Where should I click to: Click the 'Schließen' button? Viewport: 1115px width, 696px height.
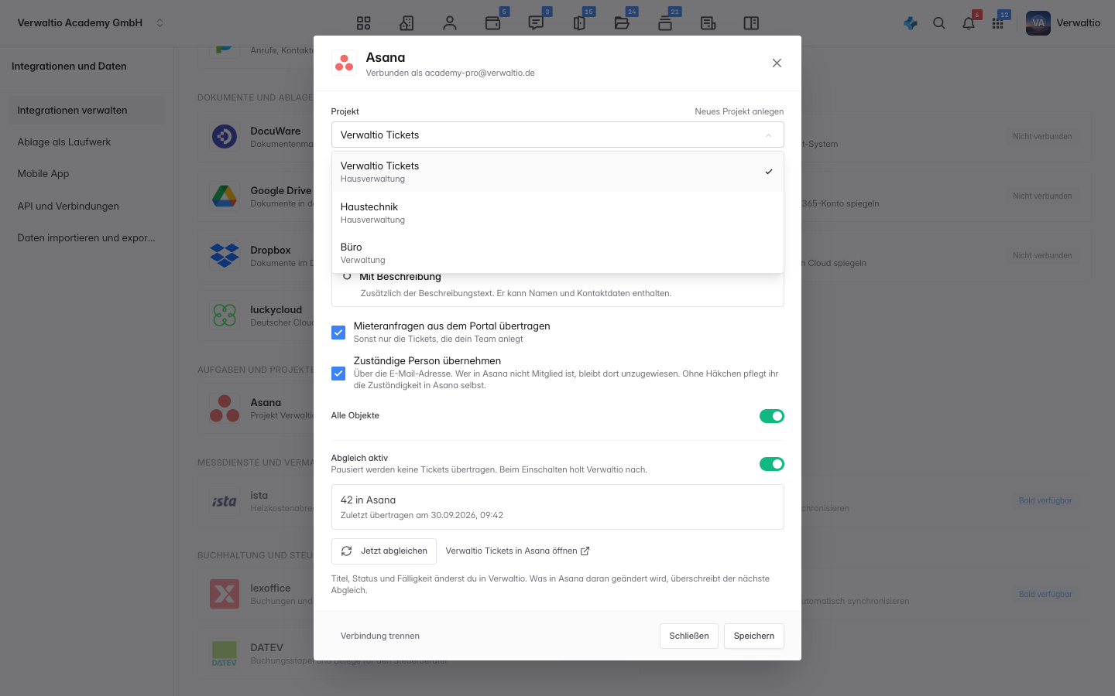pos(689,636)
